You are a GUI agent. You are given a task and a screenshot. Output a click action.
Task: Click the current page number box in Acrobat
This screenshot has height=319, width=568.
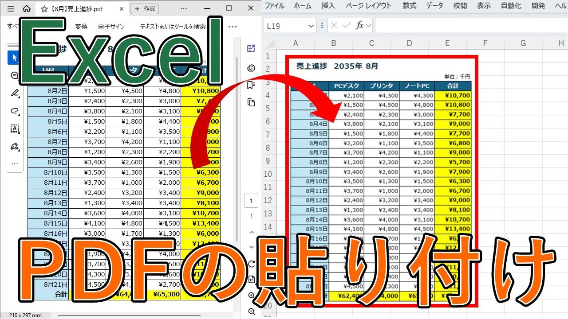251,201
